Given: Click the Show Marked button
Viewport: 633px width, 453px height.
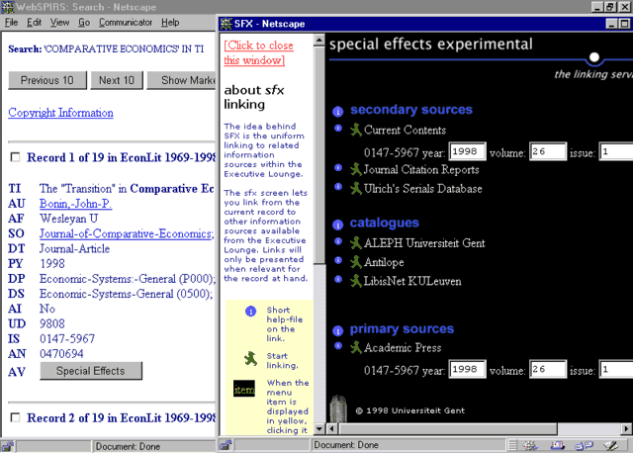Looking at the screenshot, I should (x=182, y=80).
